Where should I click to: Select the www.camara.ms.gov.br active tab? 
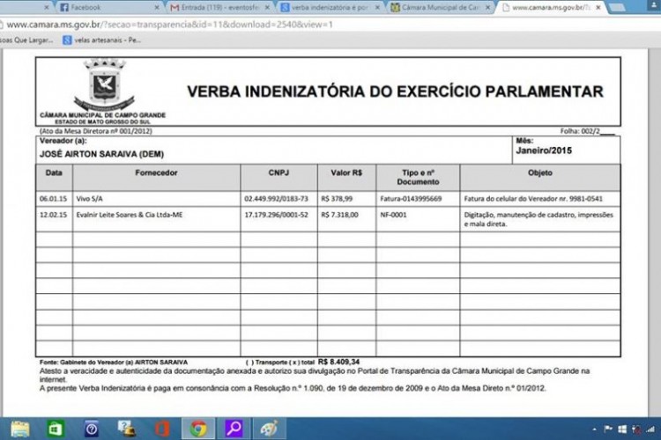tap(551, 8)
